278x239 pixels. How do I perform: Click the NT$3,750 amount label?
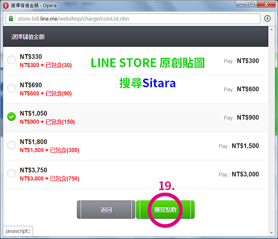[33, 170]
